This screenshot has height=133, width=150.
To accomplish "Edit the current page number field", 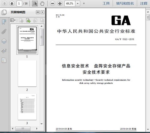I will point(19,4).
